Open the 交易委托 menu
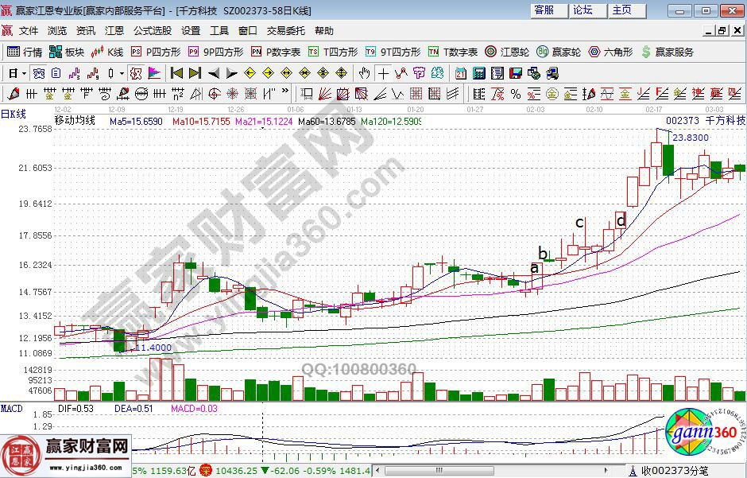Screen dimensions: 747x478 pos(285,31)
